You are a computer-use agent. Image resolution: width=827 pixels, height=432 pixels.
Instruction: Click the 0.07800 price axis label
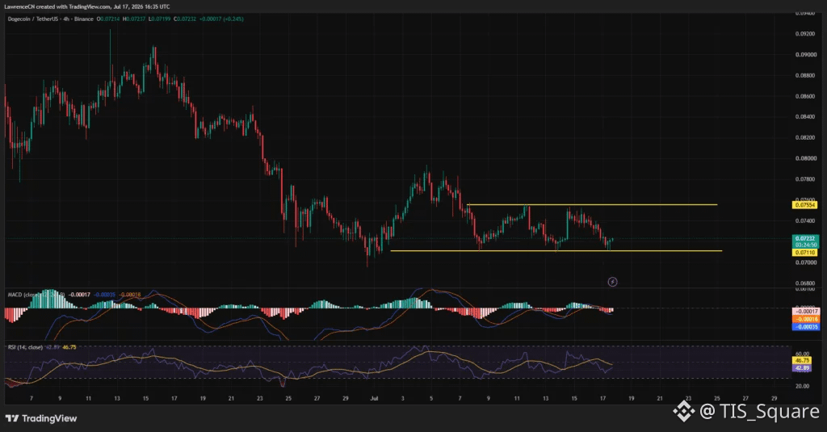click(805, 179)
